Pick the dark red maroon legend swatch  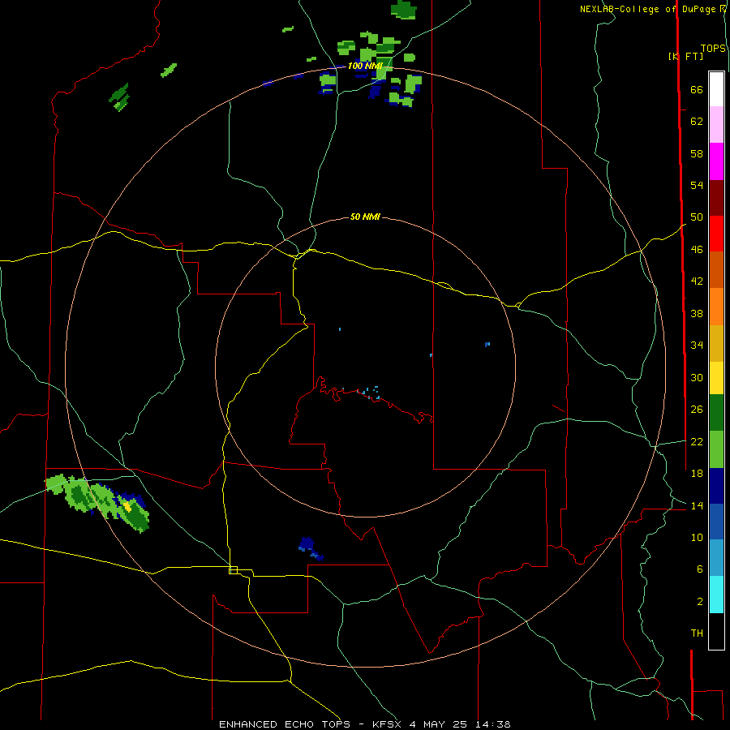pos(716,198)
